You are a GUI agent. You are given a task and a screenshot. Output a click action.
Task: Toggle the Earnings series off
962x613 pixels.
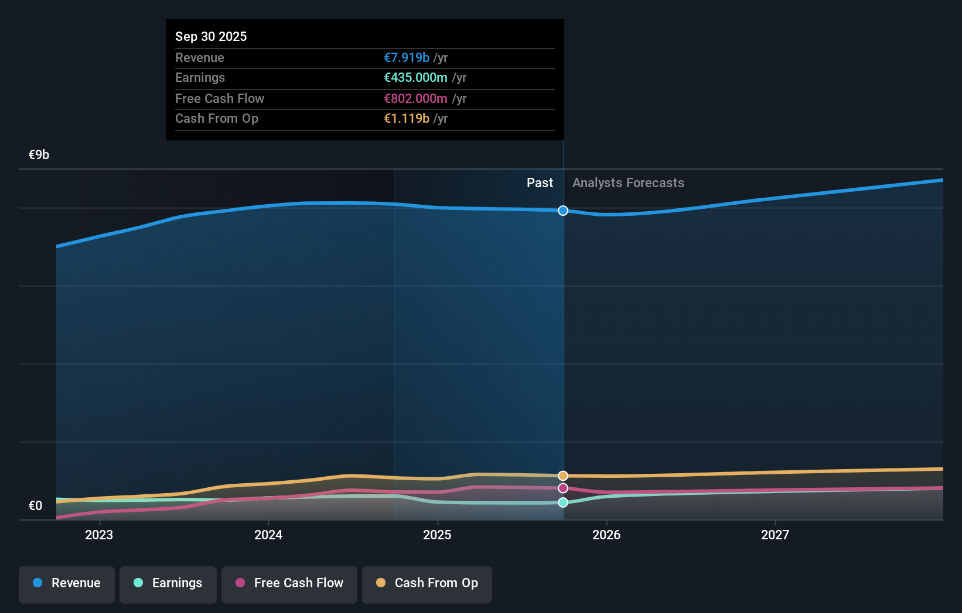point(168,584)
